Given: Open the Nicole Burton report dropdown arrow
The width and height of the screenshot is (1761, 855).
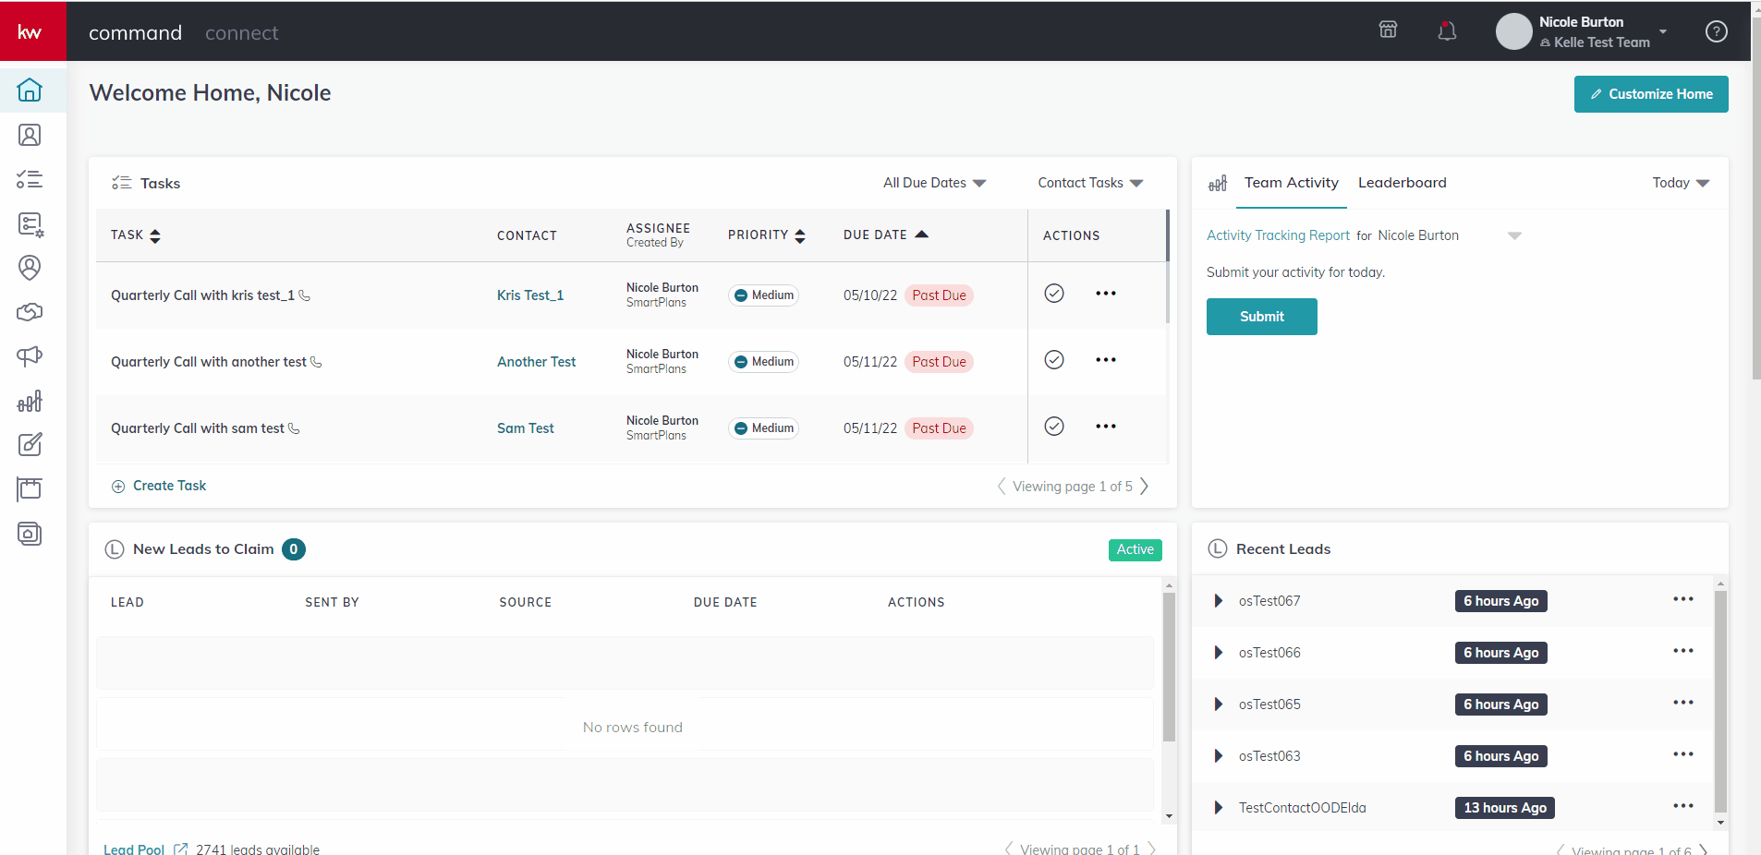Looking at the screenshot, I should [x=1514, y=236].
